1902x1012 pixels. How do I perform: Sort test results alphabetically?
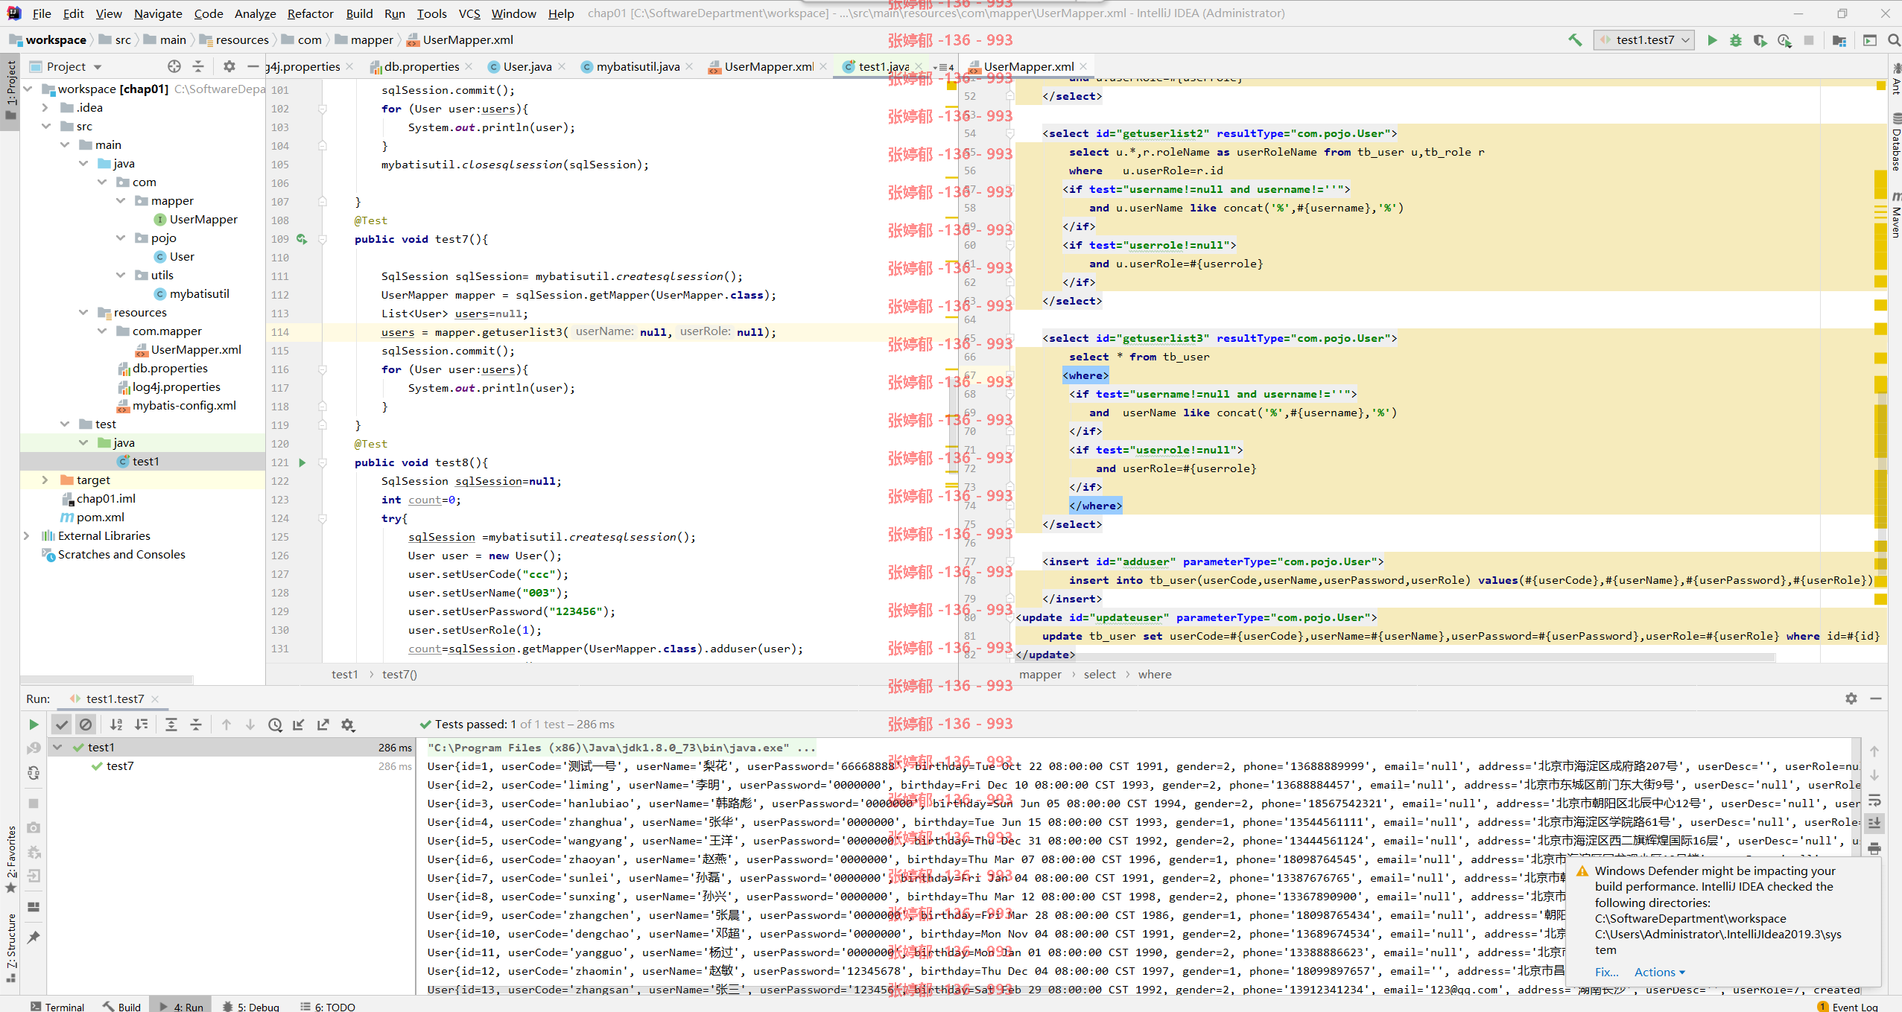click(x=116, y=725)
